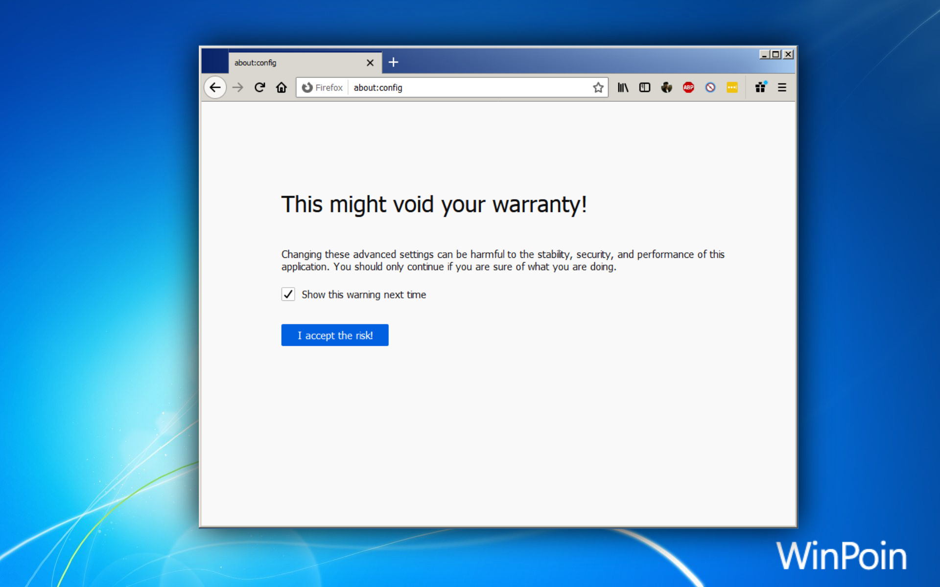Close the Firefox window
The width and height of the screenshot is (940, 587).
[x=788, y=54]
